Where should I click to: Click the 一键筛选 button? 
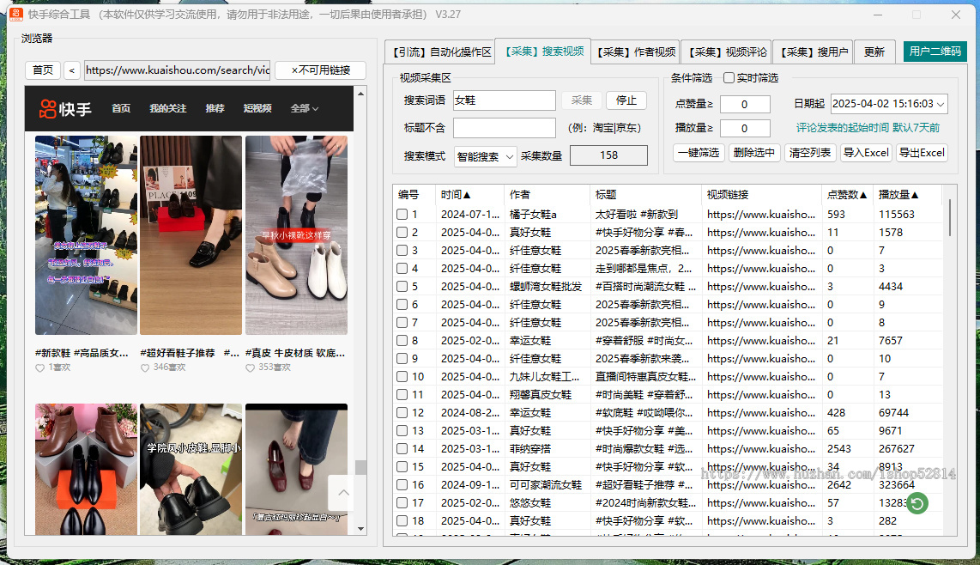pos(699,153)
